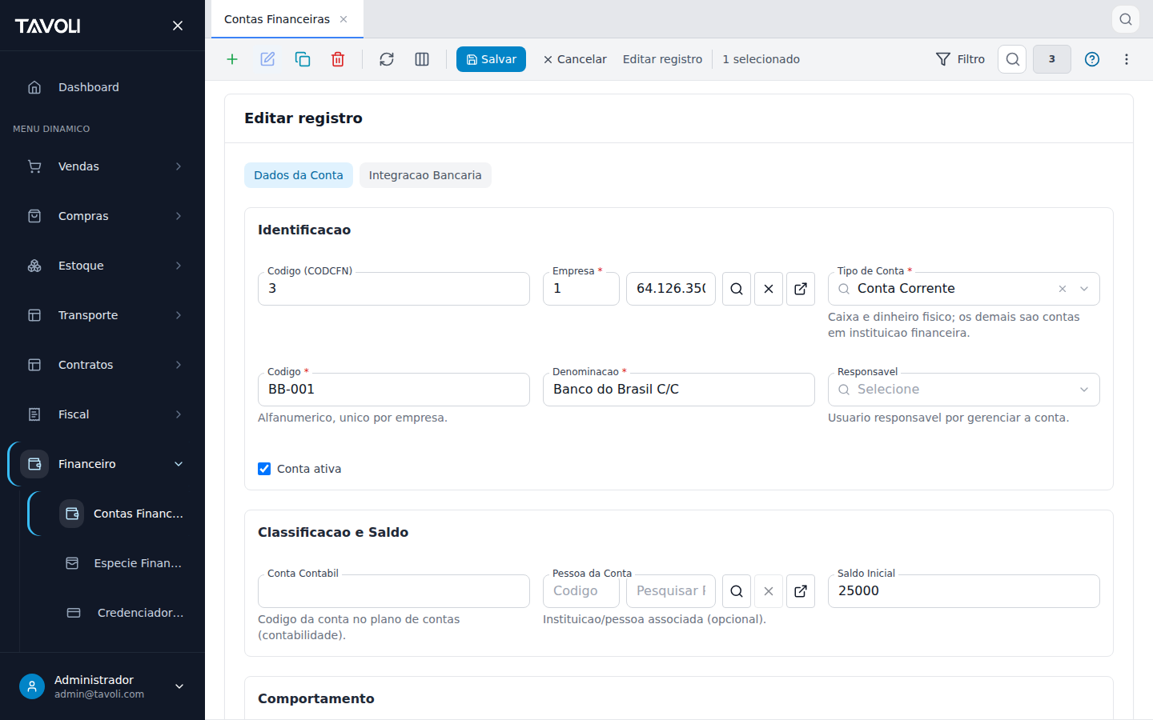Click the Vendas cart icon

34,166
